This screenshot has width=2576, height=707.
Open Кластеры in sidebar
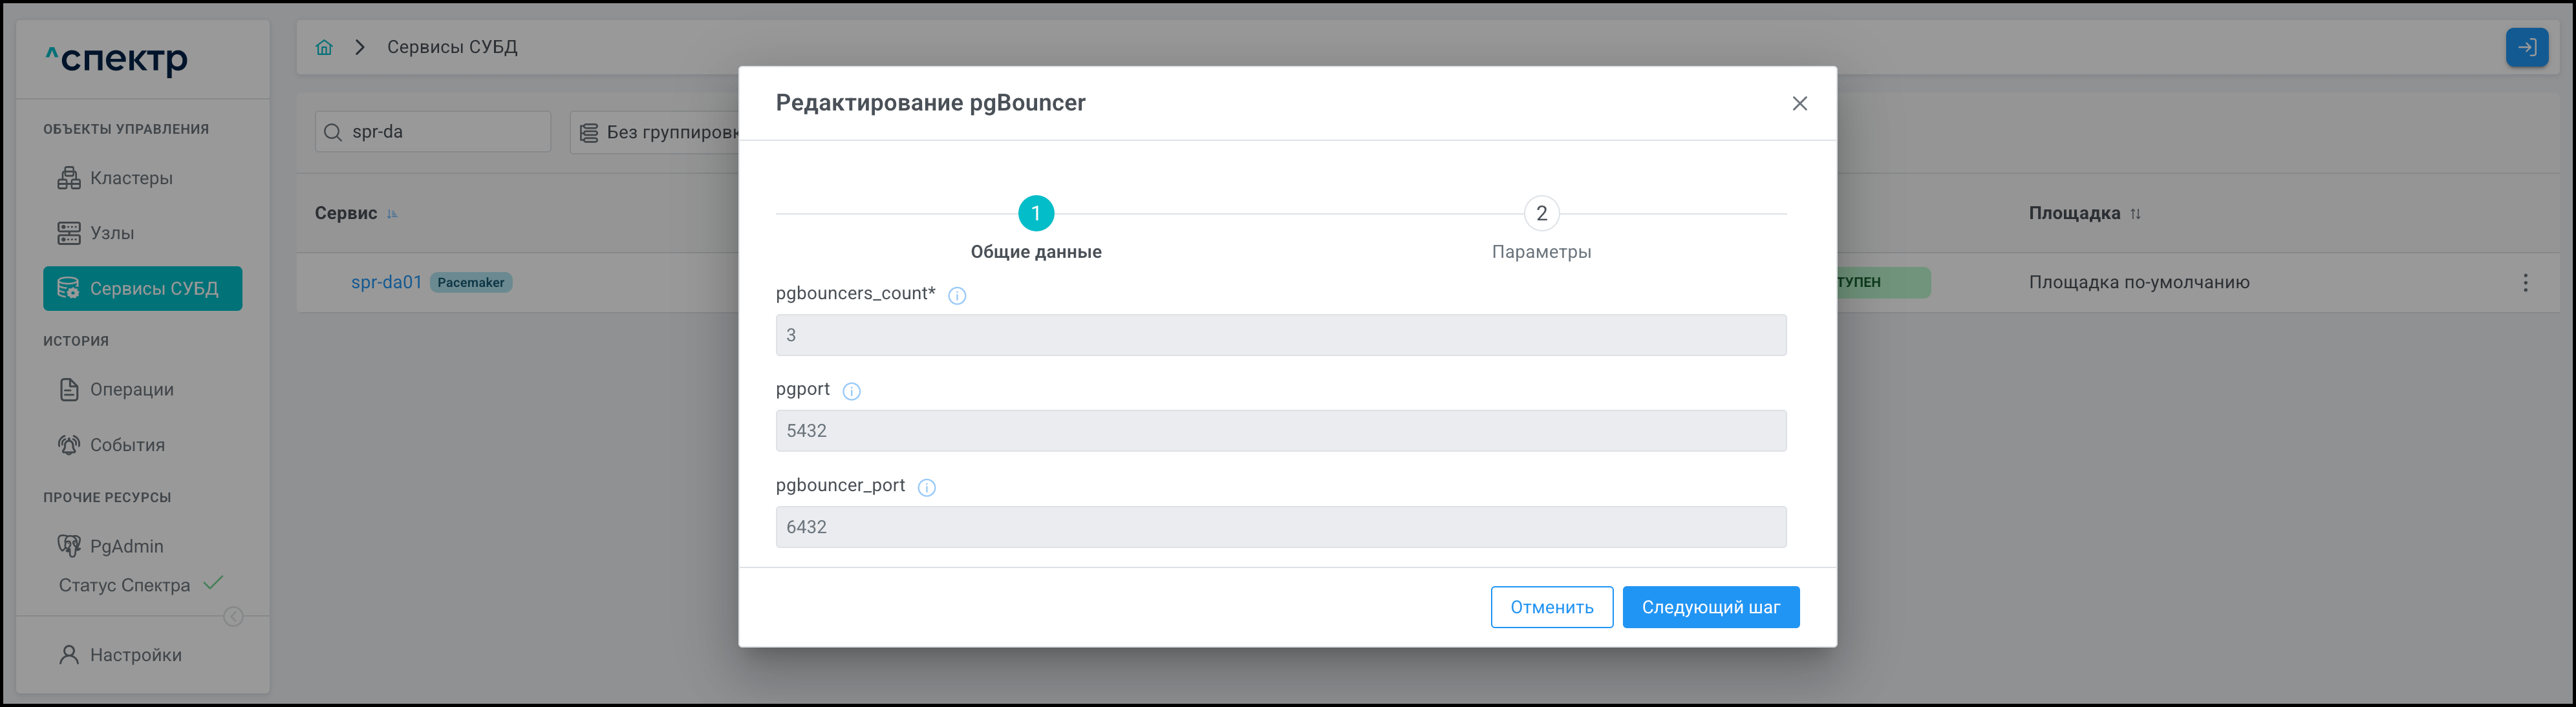click(x=130, y=178)
